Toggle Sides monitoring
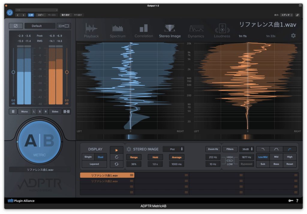Viewport: 307px width, 214px height. click(55, 111)
